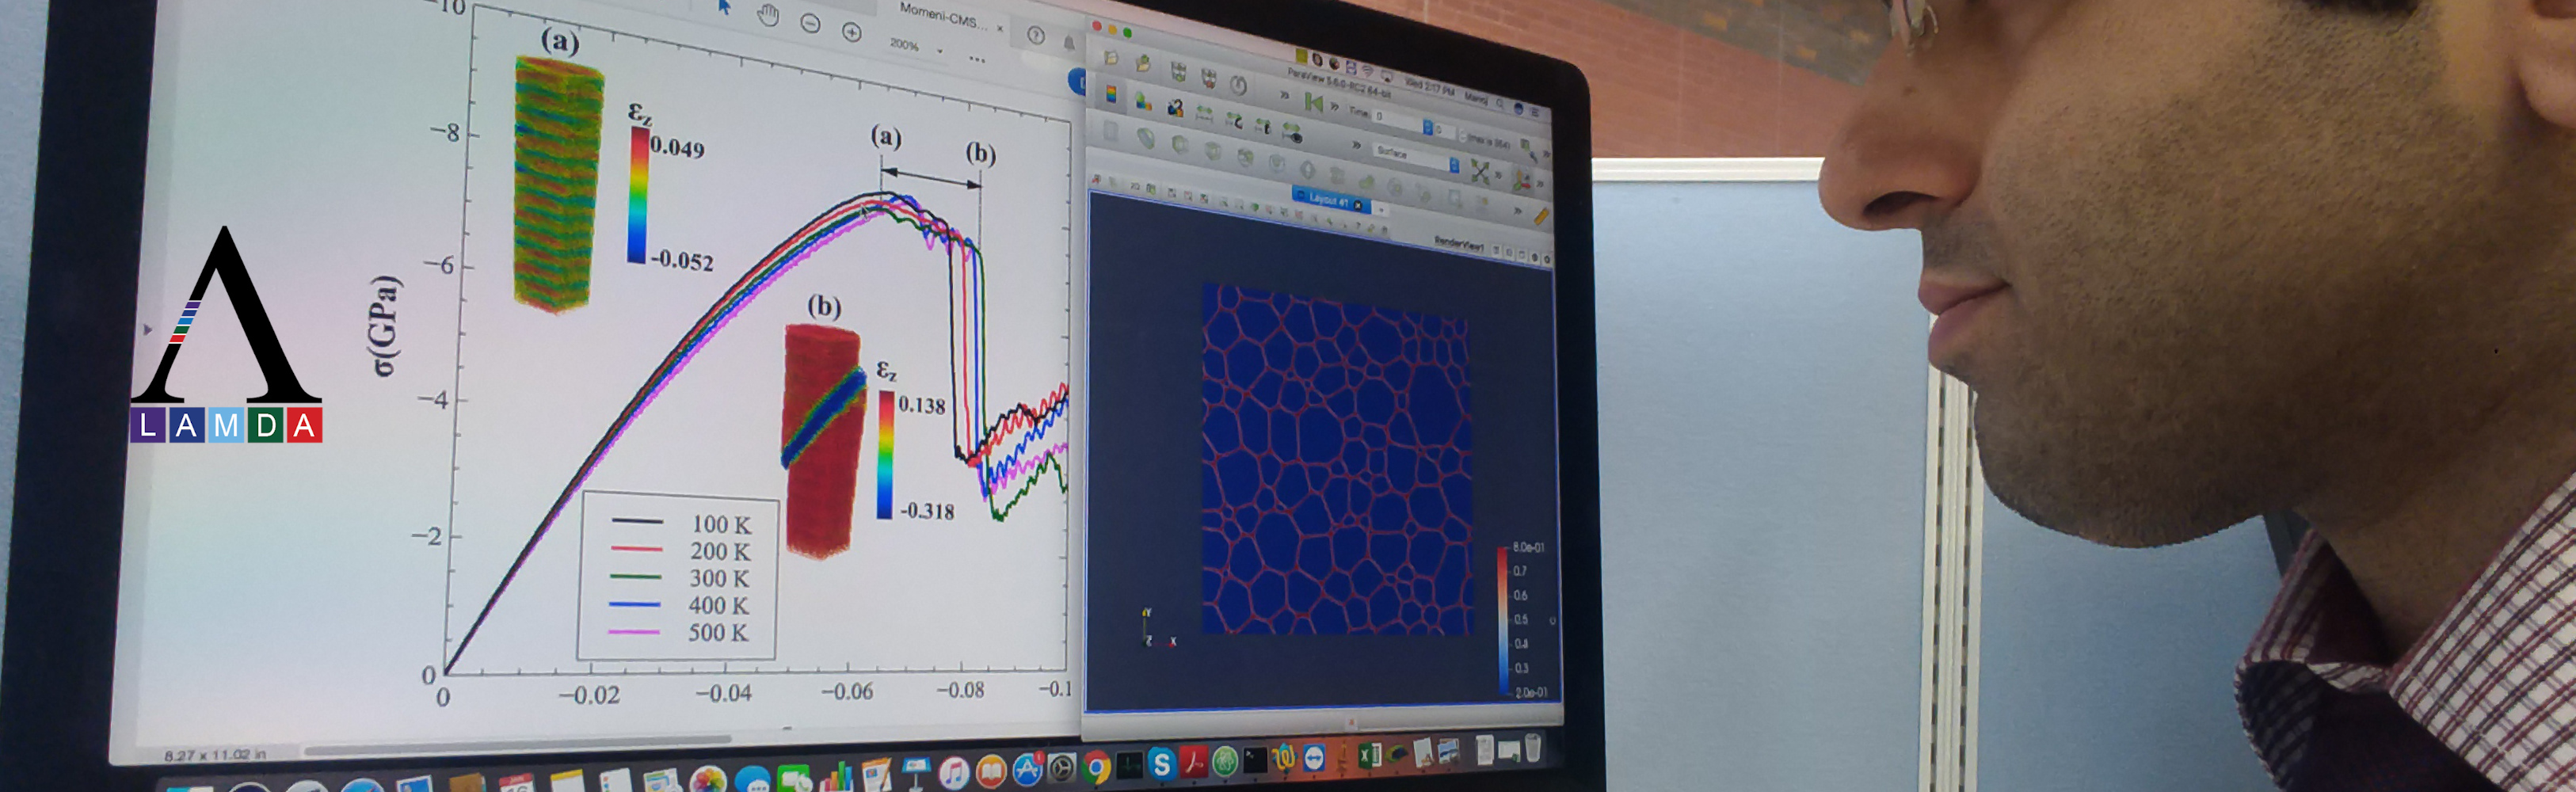Open the notifications bell in PDF viewer
This screenshot has width=2576, height=792.
coord(1069,43)
